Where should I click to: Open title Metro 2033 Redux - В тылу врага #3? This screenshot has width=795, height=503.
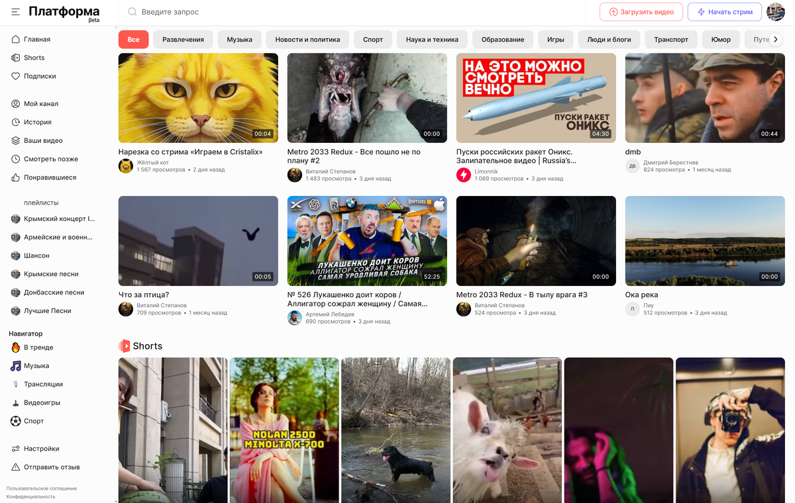click(522, 295)
